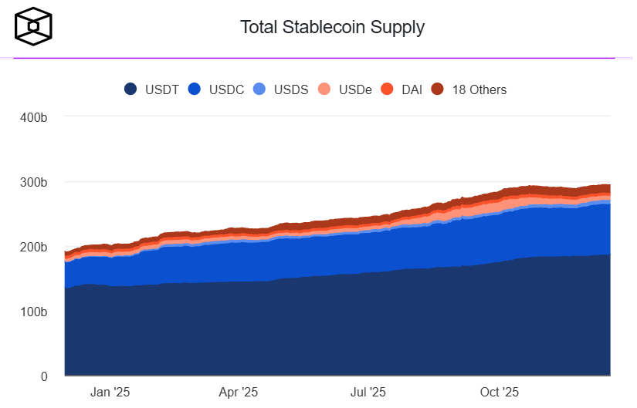The height and width of the screenshot is (408, 637).
Task: Click the Jan '25 x-axis label
Action: coord(110,392)
